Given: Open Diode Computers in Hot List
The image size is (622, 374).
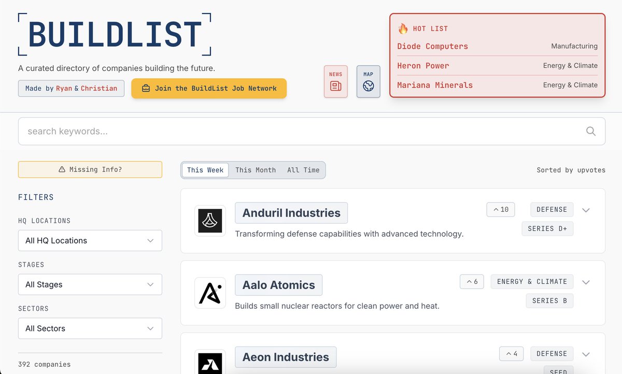Looking at the screenshot, I should [x=433, y=46].
